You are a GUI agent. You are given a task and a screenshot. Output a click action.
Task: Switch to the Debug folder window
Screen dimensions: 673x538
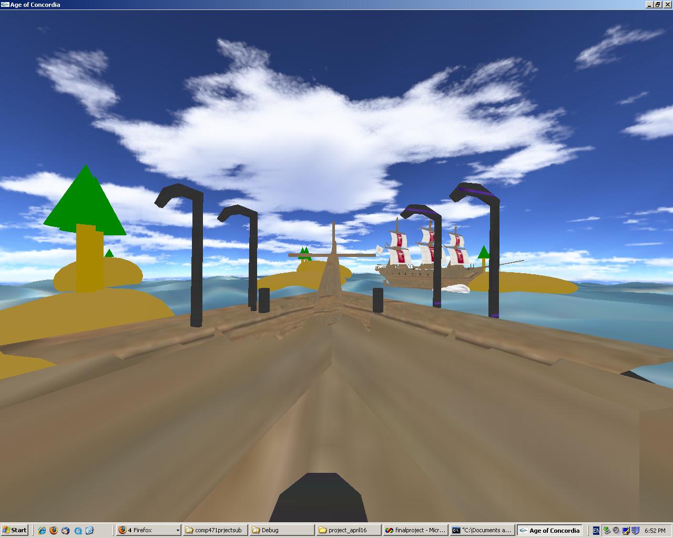click(281, 530)
